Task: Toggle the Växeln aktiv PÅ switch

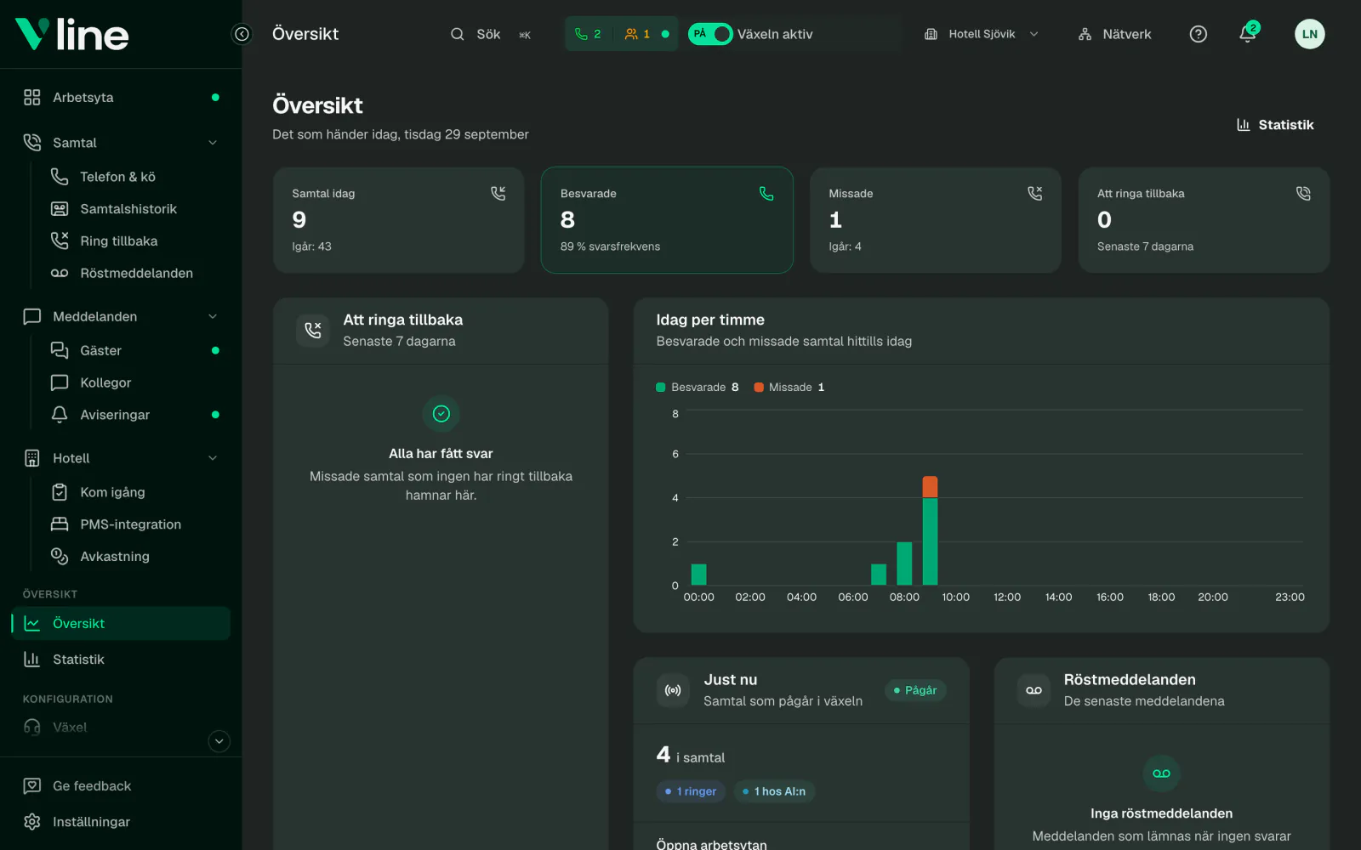Action: coord(710,34)
